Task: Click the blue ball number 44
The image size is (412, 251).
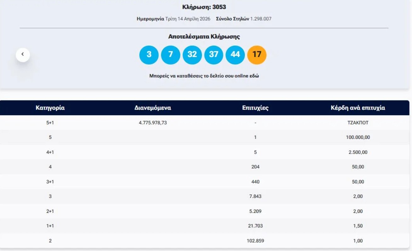Action: point(235,55)
